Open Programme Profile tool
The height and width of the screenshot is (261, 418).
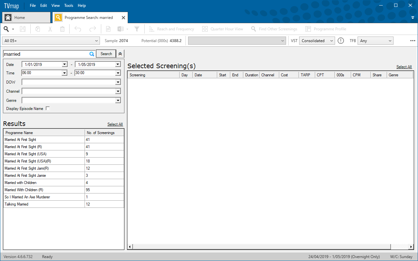pyautogui.click(x=326, y=29)
